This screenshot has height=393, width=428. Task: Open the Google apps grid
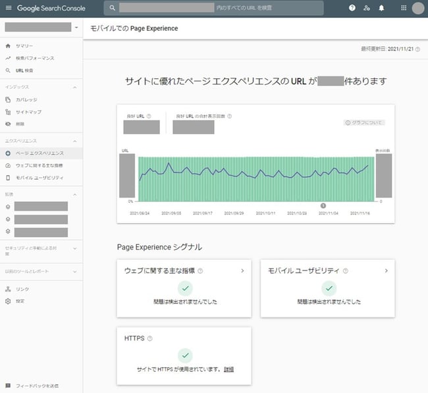pyautogui.click(x=404, y=8)
